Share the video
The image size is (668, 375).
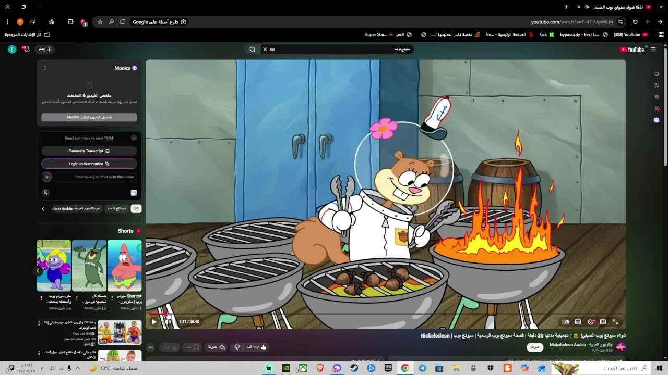pyautogui.click(x=217, y=347)
